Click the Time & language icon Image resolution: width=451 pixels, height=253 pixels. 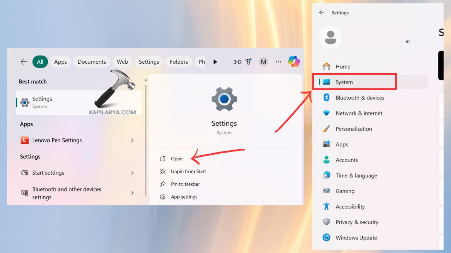point(326,175)
